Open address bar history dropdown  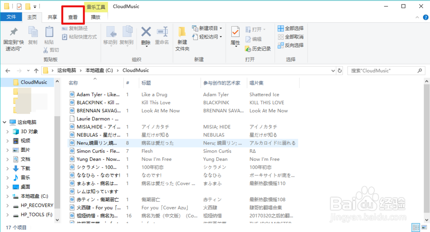333,71
